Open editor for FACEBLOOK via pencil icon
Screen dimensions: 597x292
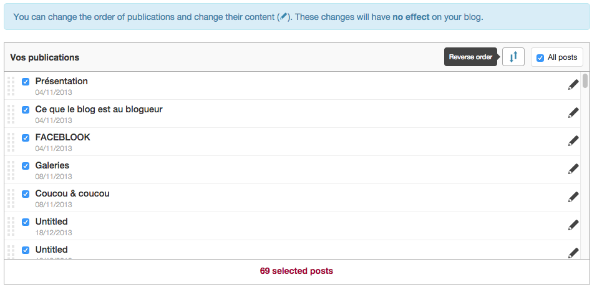573,141
